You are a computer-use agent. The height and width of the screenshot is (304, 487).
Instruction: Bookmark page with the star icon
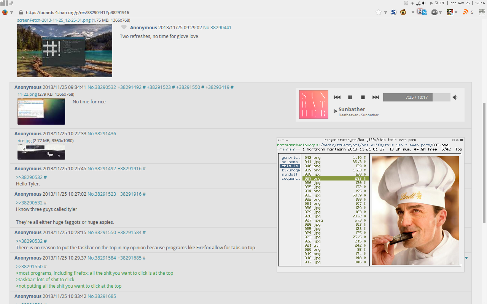[378, 12]
